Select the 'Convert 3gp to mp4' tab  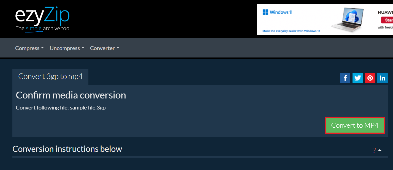coord(50,76)
